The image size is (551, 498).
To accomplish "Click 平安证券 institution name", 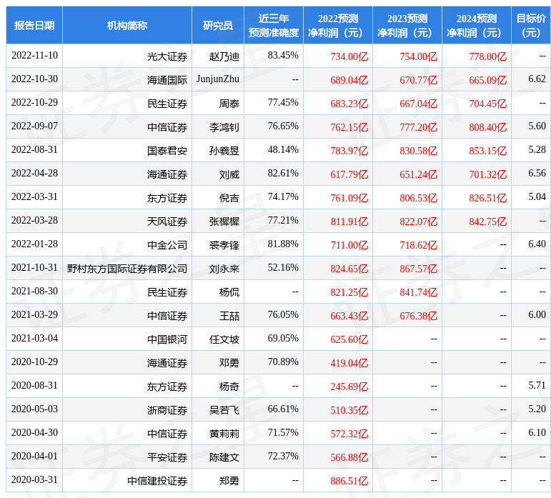I will pos(167,457).
